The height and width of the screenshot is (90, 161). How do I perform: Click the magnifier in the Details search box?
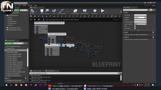click(x=148, y=10)
